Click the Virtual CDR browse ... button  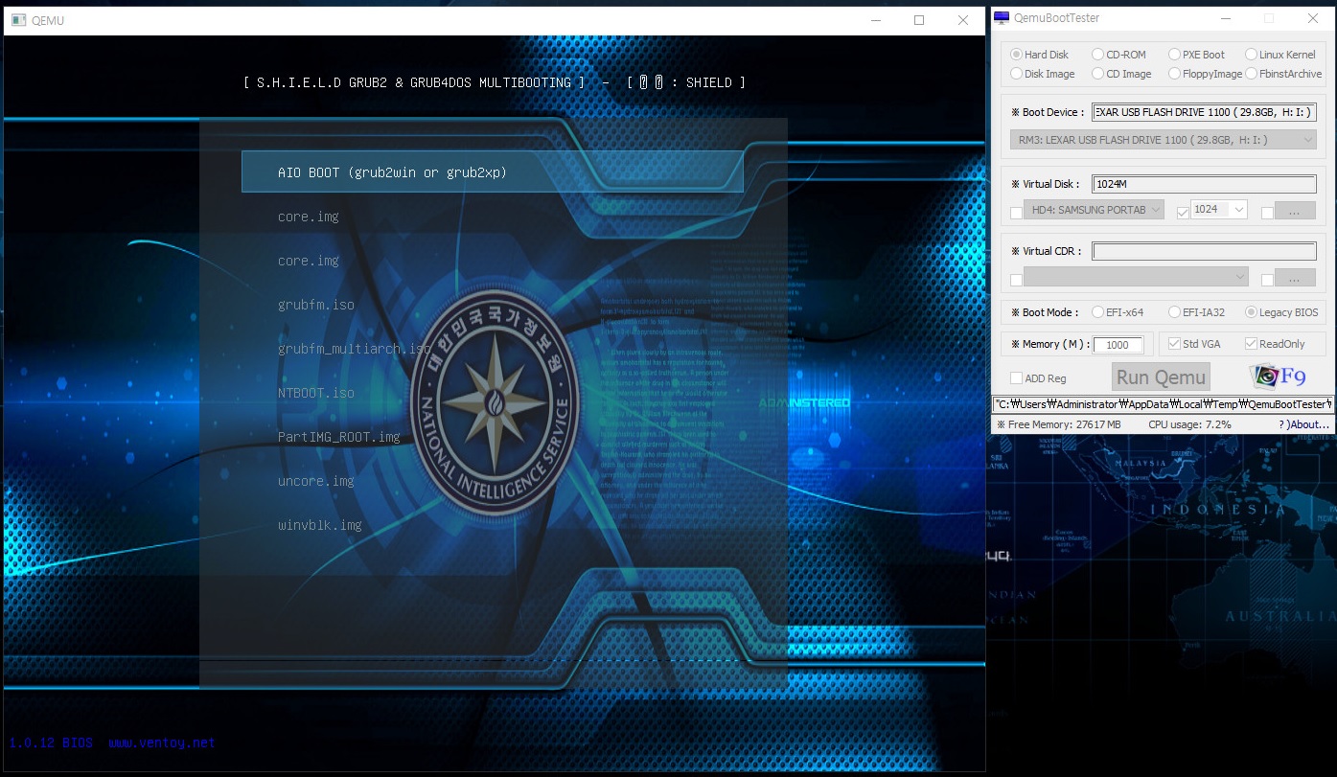point(1296,278)
